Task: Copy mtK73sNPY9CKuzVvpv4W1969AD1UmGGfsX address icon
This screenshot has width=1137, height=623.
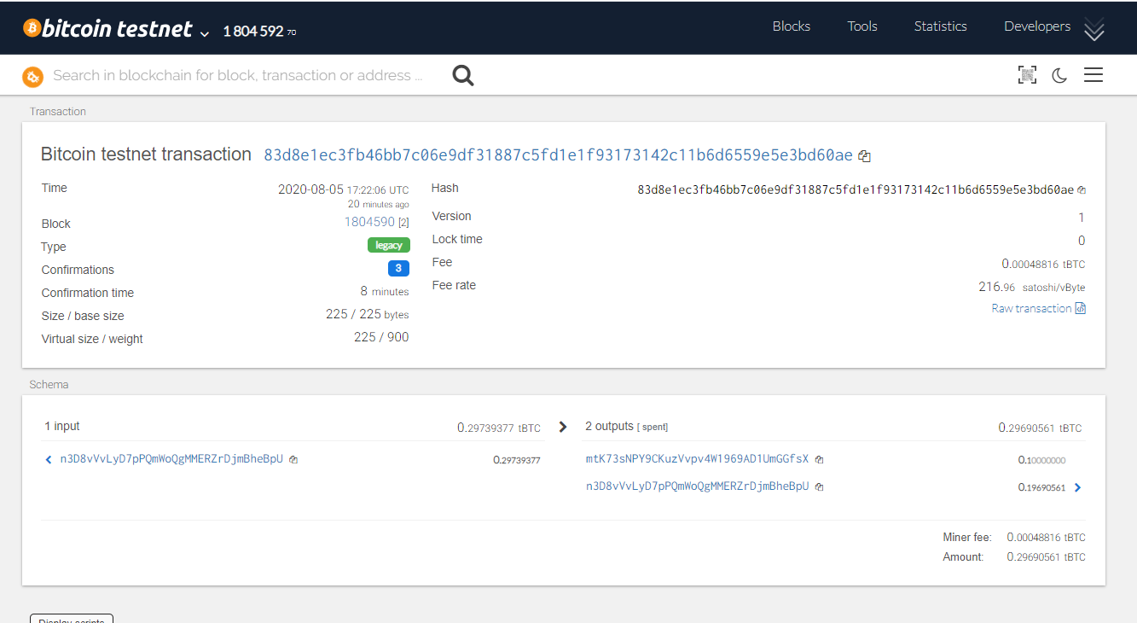Action: point(819,459)
